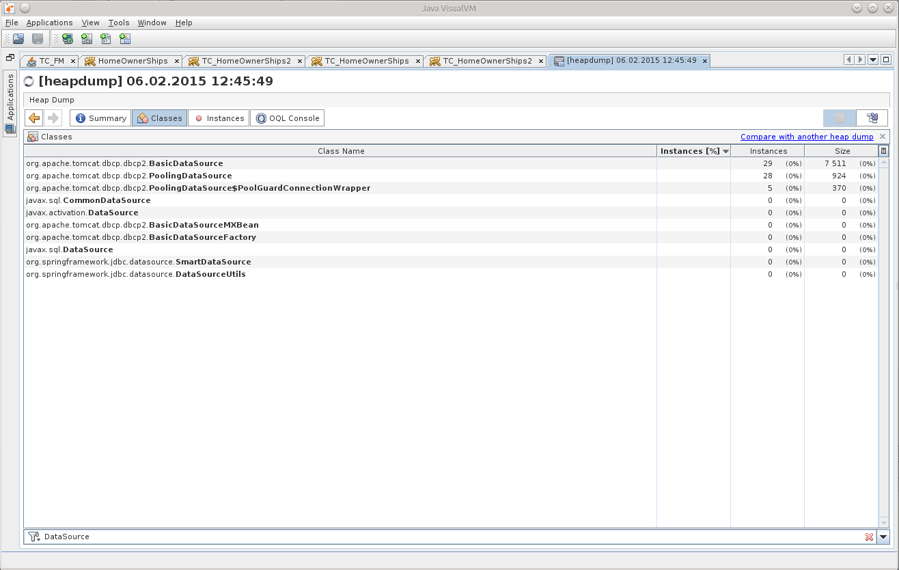Close the Classes panel with gray X
Viewport: 899px width, 570px height.
tap(883, 137)
